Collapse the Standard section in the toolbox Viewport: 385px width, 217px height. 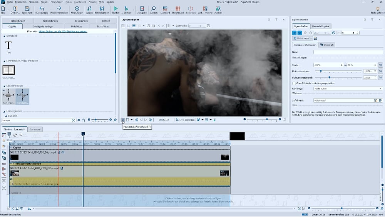point(5,36)
